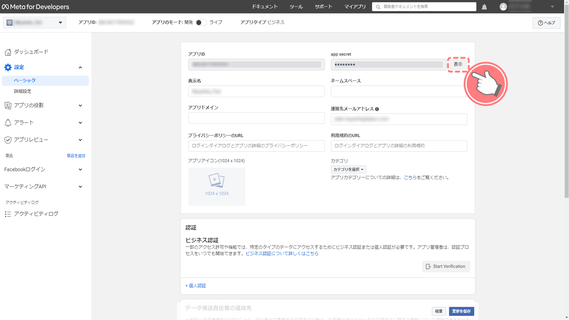This screenshot has width=569, height=320.
Task: Click 表示 button to reveal app secret
Action: click(458, 64)
